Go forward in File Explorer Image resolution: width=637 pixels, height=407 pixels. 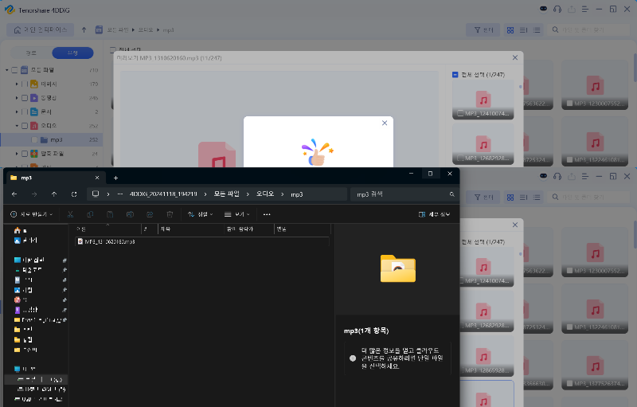(x=34, y=194)
